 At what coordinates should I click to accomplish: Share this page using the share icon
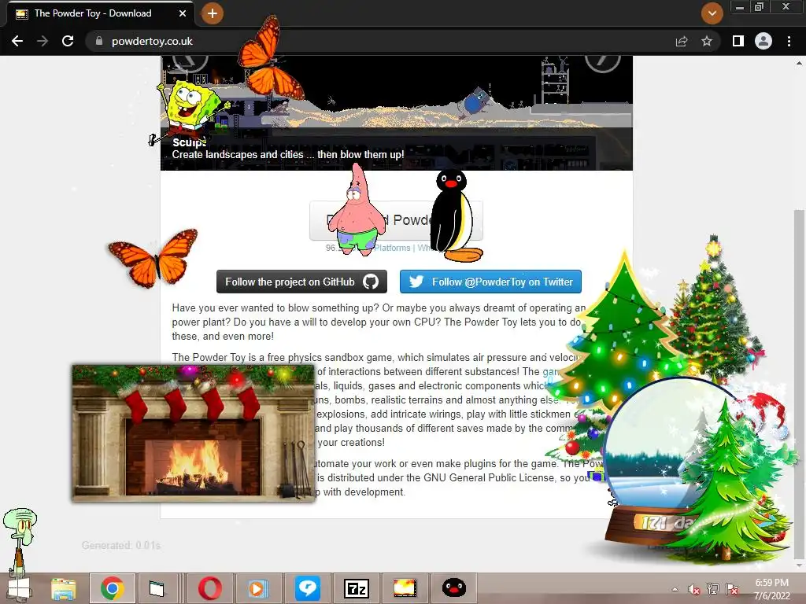pos(682,41)
